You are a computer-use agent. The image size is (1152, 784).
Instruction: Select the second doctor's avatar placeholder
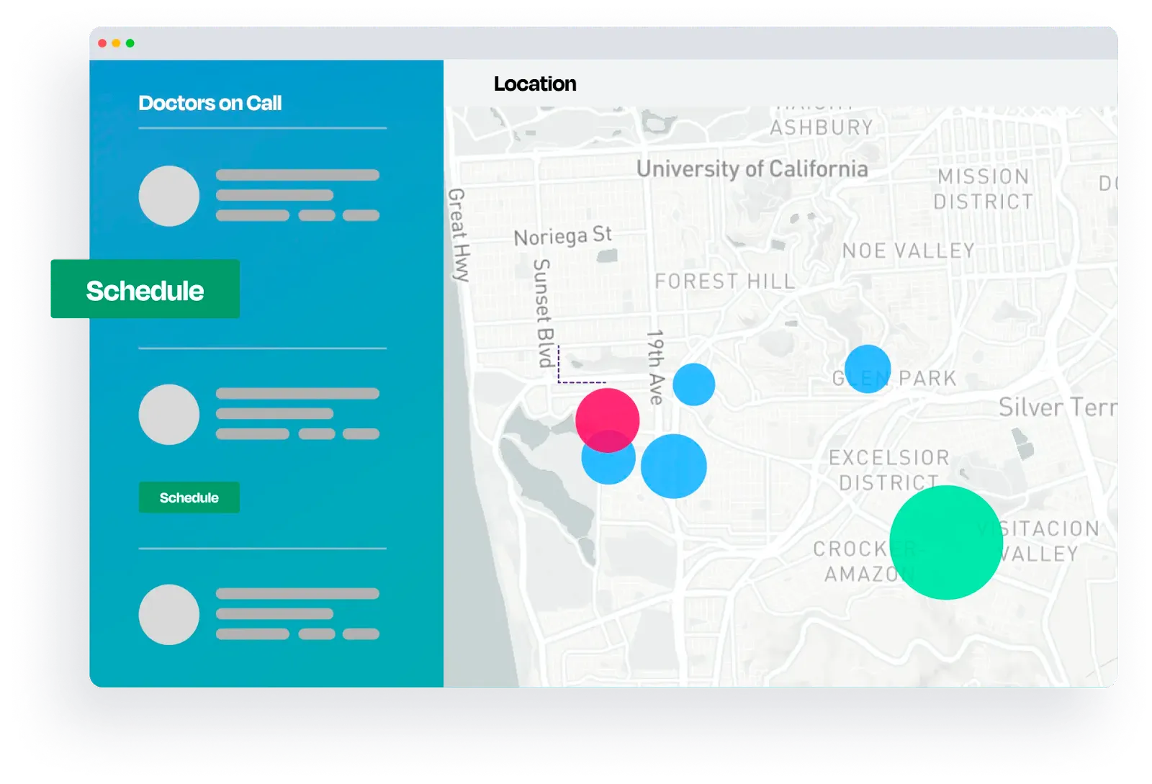click(x=169, y=414)
